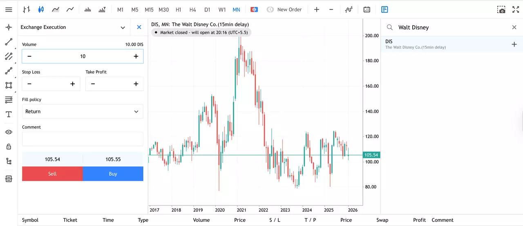Select the equidistant channel tool
The height and width of the screenshot is (226, 523).
[9, 56]
